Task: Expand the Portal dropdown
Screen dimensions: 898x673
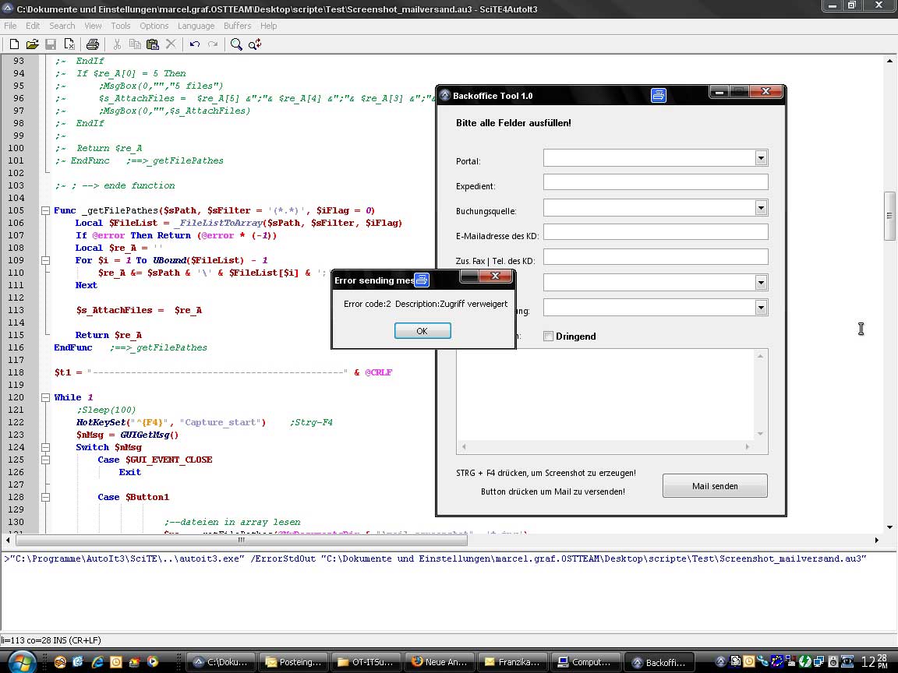Action: pyautogui.click(x=761, y=158)
